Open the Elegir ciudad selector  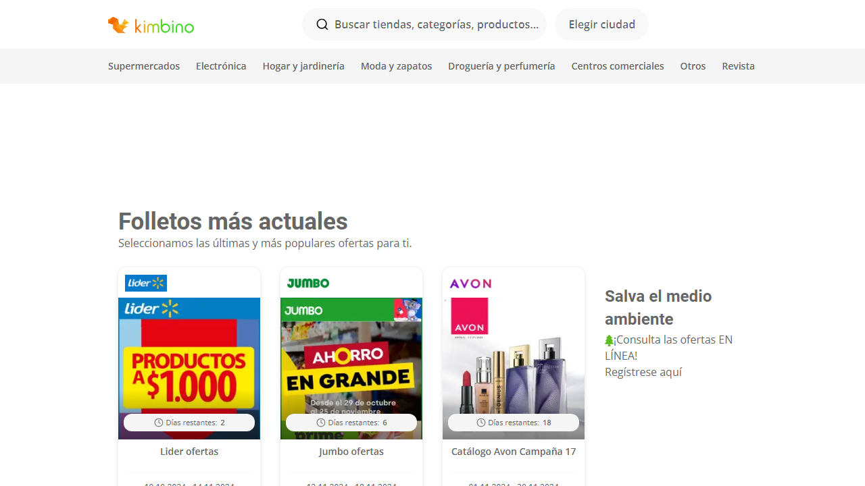click(x=601, y=24)
